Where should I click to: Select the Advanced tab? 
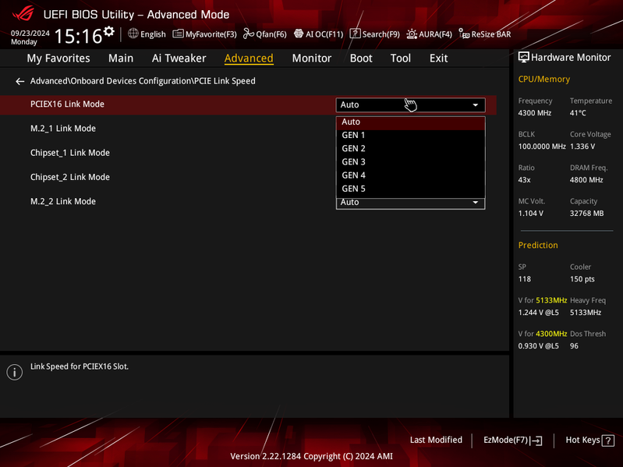point(249,58)
